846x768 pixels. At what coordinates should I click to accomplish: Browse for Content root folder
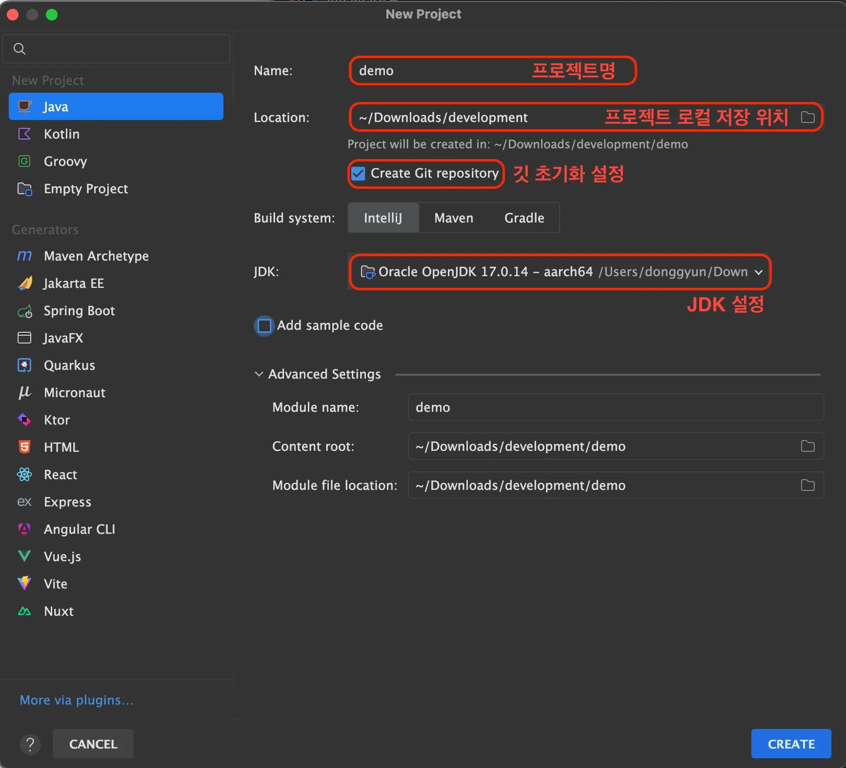pos(808,446)
